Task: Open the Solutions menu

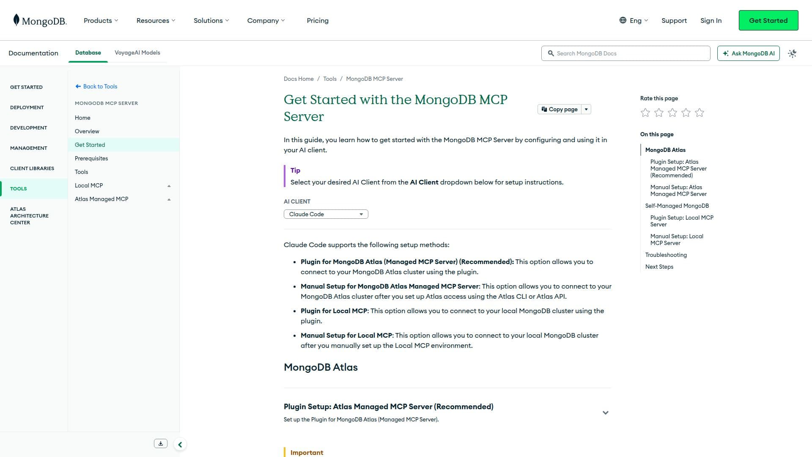Action: point(211,20)
